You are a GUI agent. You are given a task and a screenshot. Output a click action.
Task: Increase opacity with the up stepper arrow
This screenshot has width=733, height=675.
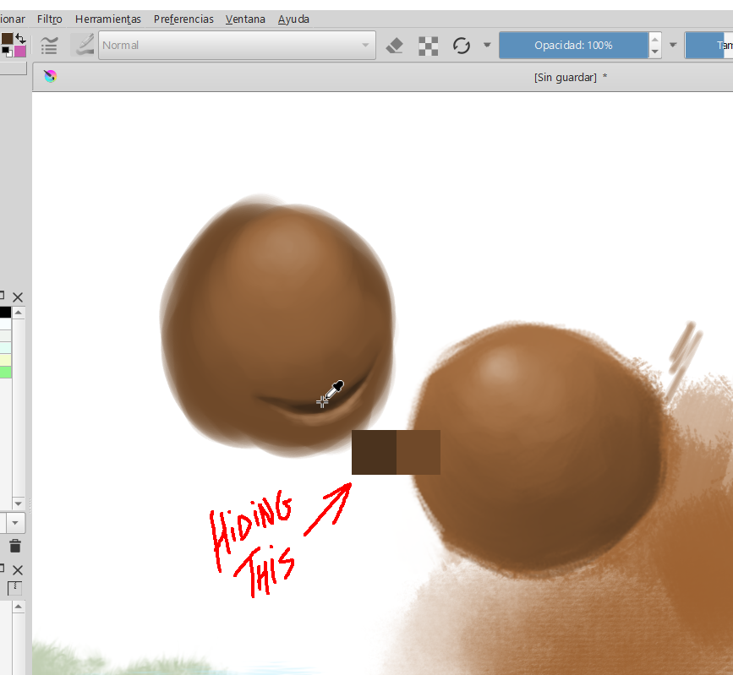point(654,39)
